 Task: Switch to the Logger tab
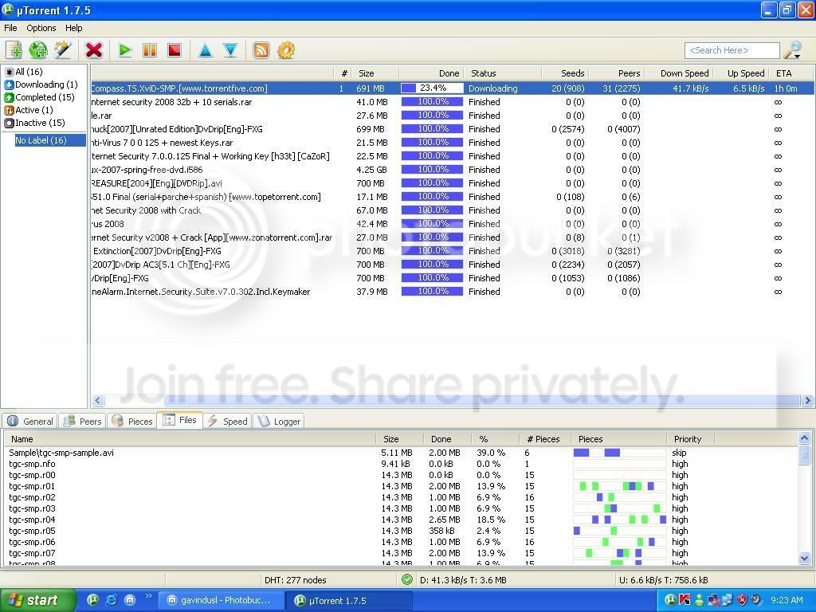[280, 421]
